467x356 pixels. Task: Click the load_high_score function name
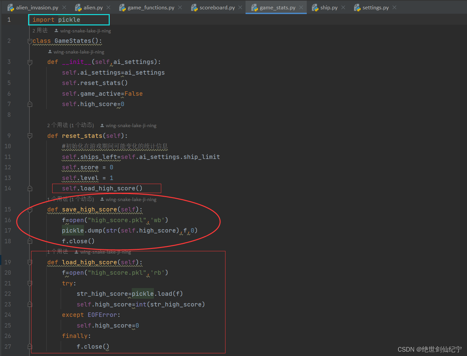point(89,262)
